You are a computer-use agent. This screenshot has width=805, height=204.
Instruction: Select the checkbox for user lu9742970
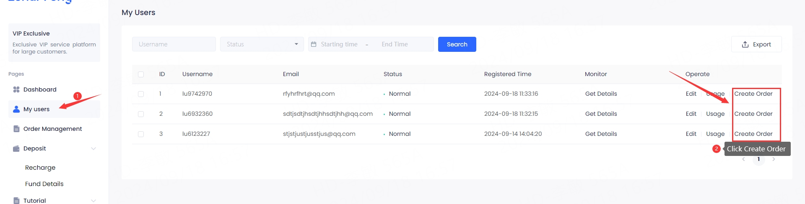(141, 94)
